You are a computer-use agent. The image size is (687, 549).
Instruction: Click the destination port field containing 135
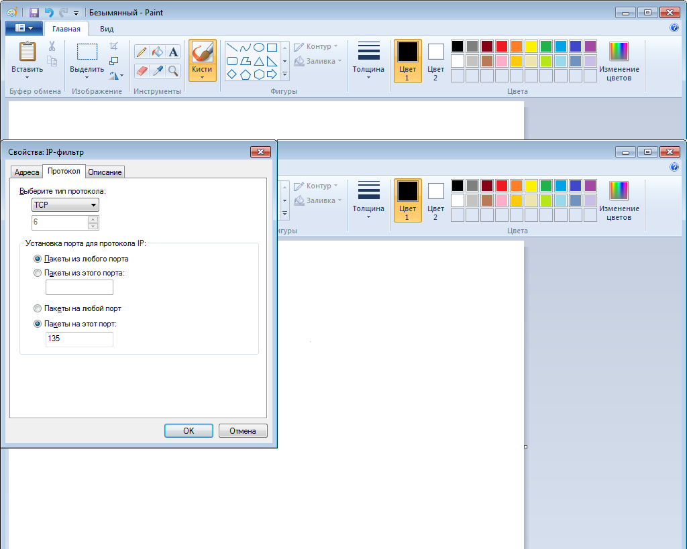[79, 339]
